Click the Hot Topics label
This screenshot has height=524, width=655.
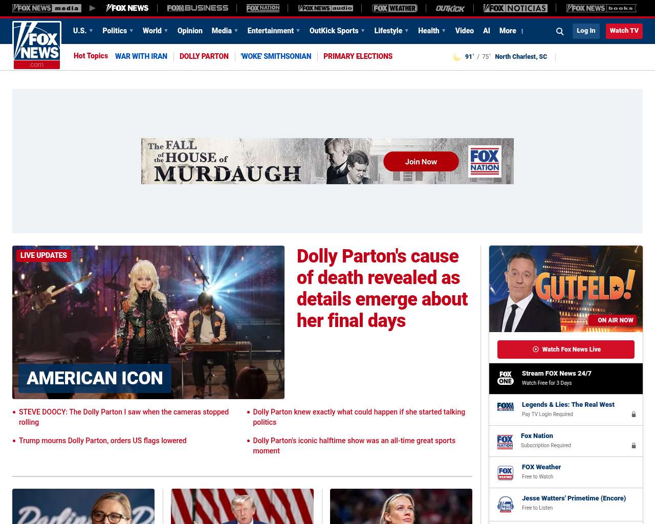pyautogui.click(x=91, y=56)
